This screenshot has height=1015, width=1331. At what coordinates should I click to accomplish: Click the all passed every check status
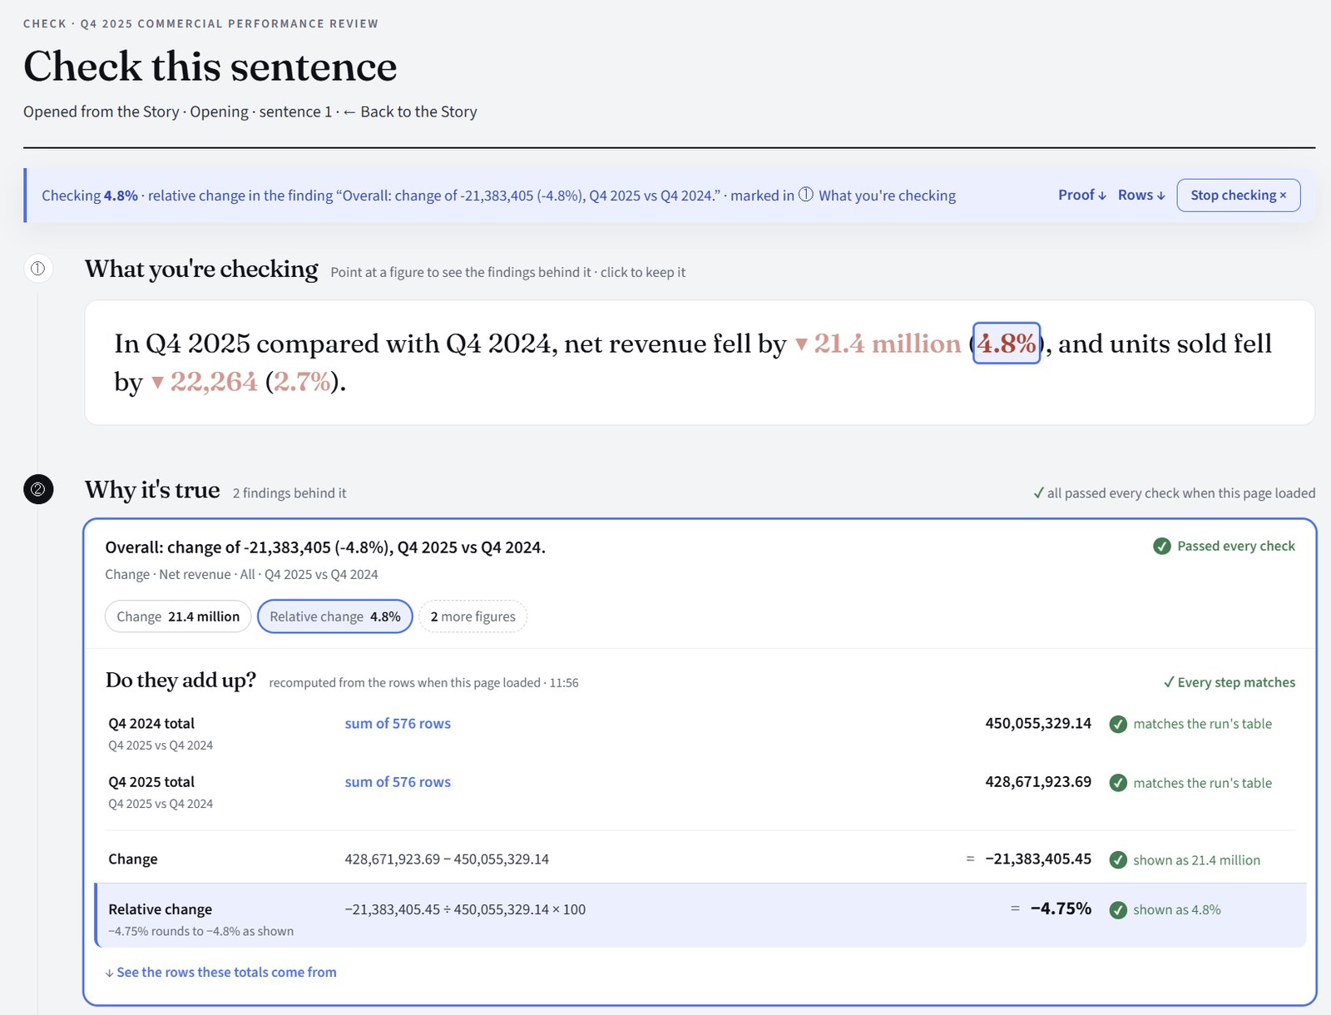1174,493
